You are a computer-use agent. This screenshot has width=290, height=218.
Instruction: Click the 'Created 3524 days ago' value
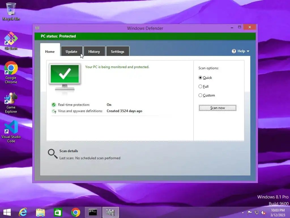click(x=125, y=111)
